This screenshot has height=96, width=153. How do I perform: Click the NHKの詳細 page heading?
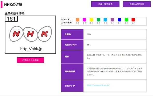coord(13,5)
